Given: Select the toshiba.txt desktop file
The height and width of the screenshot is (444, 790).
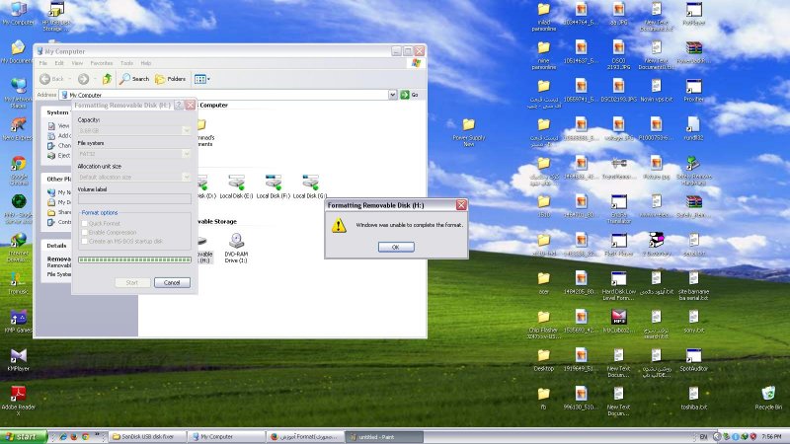Looking at the screenshot, I should 694,398.
